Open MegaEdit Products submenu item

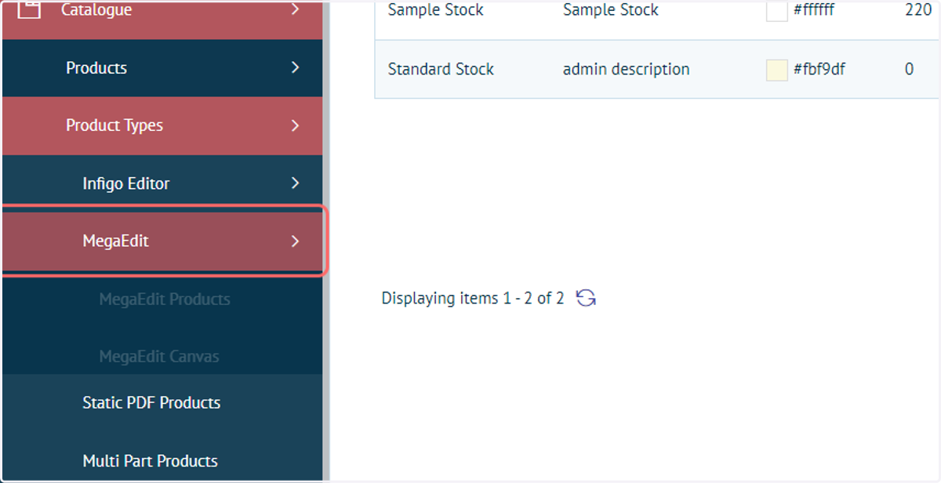pos(165,299)
